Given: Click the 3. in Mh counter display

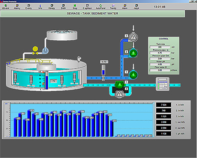Looking at the screenshot, I should (164, 116).
